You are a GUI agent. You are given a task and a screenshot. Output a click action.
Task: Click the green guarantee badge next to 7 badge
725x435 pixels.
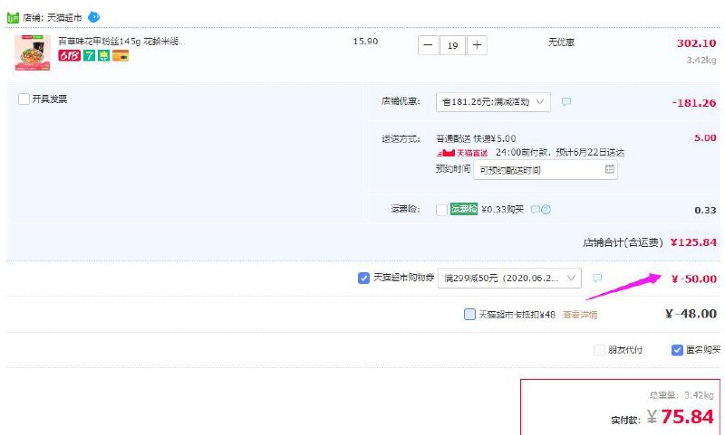(103, 56)
